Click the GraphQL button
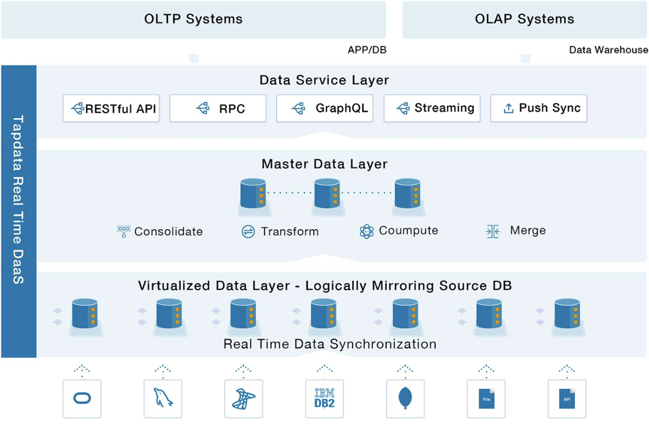This screenshot has width=649, height=424. coord(324,108)
